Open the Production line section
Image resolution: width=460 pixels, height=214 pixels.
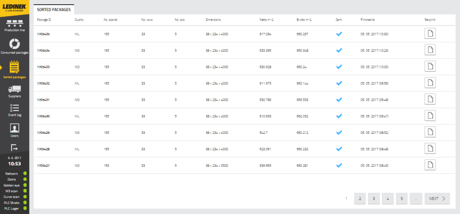pos(15,26)
